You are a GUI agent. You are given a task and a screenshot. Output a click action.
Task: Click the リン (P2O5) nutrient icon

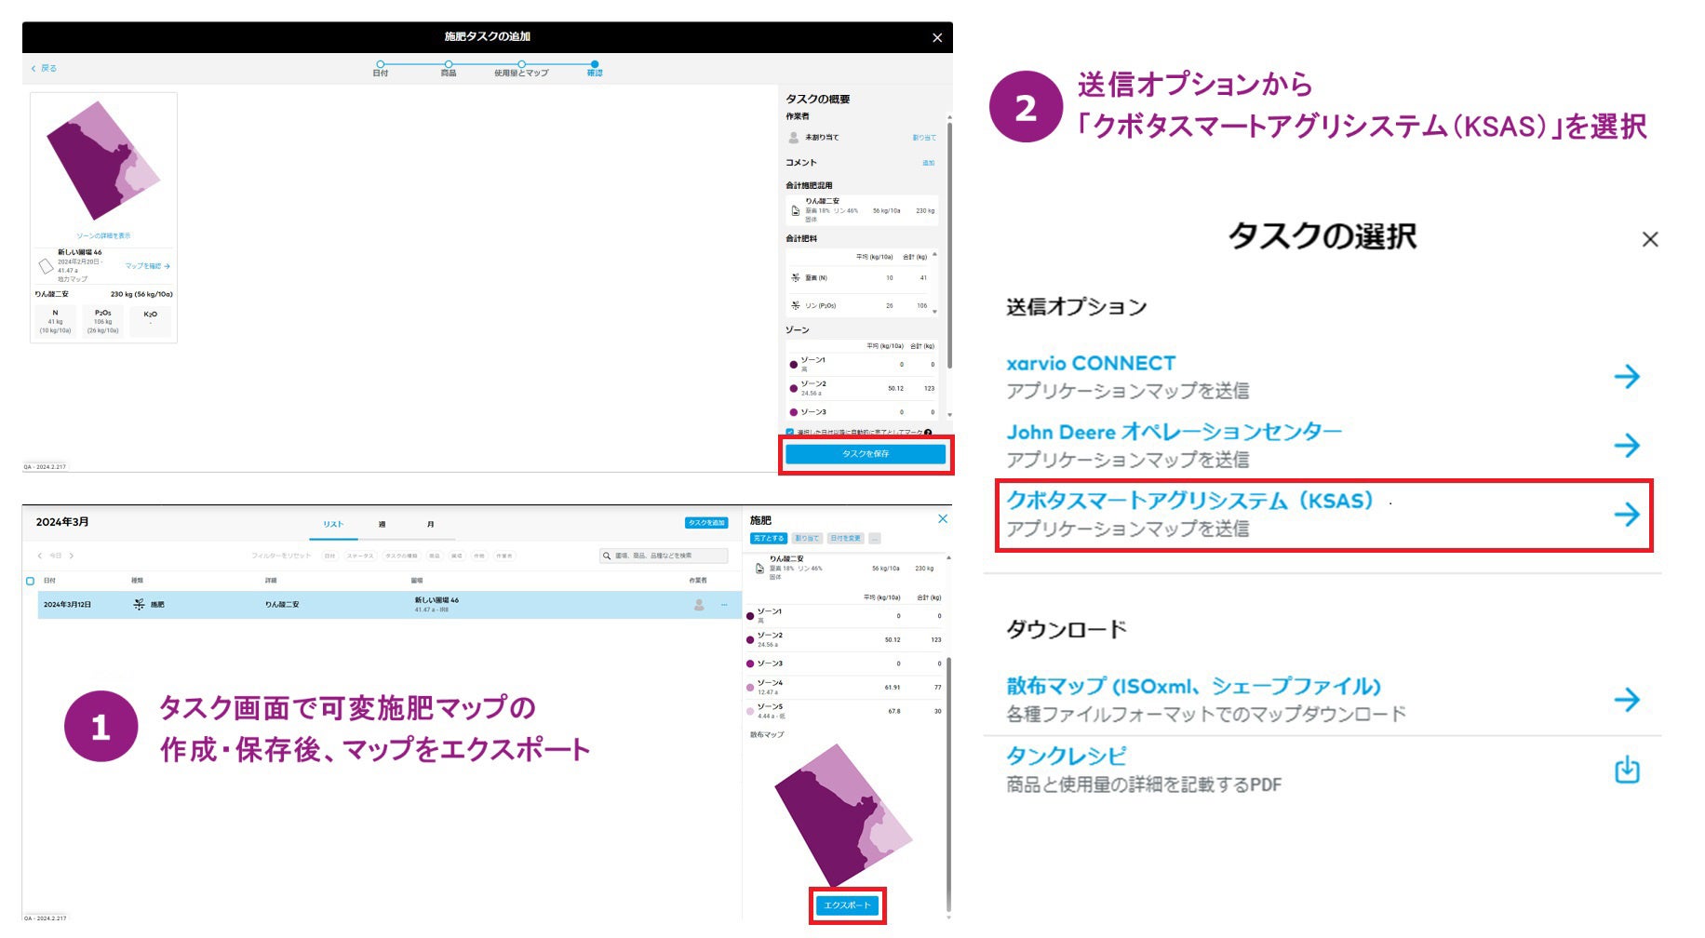click(x=796, y=305)
